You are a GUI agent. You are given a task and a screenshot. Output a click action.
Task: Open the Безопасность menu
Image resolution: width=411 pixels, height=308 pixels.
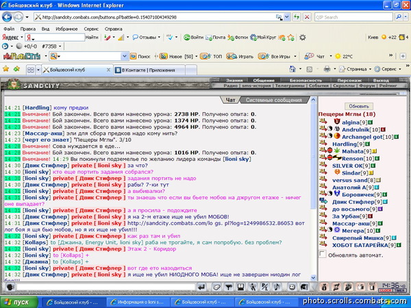(x=306, y=80)
